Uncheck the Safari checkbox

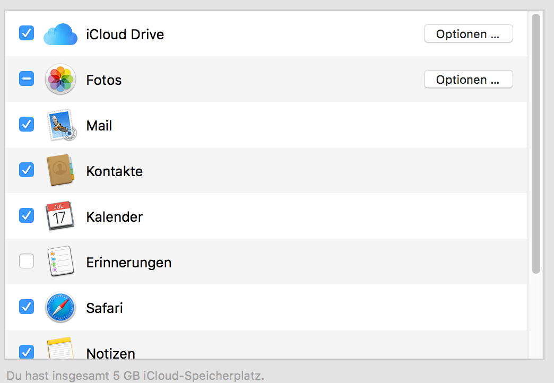click(27, 307)
